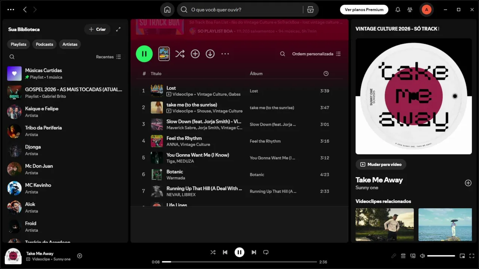Open the playback queue
The image size is (479, 269).
click(x=403, y=256)
